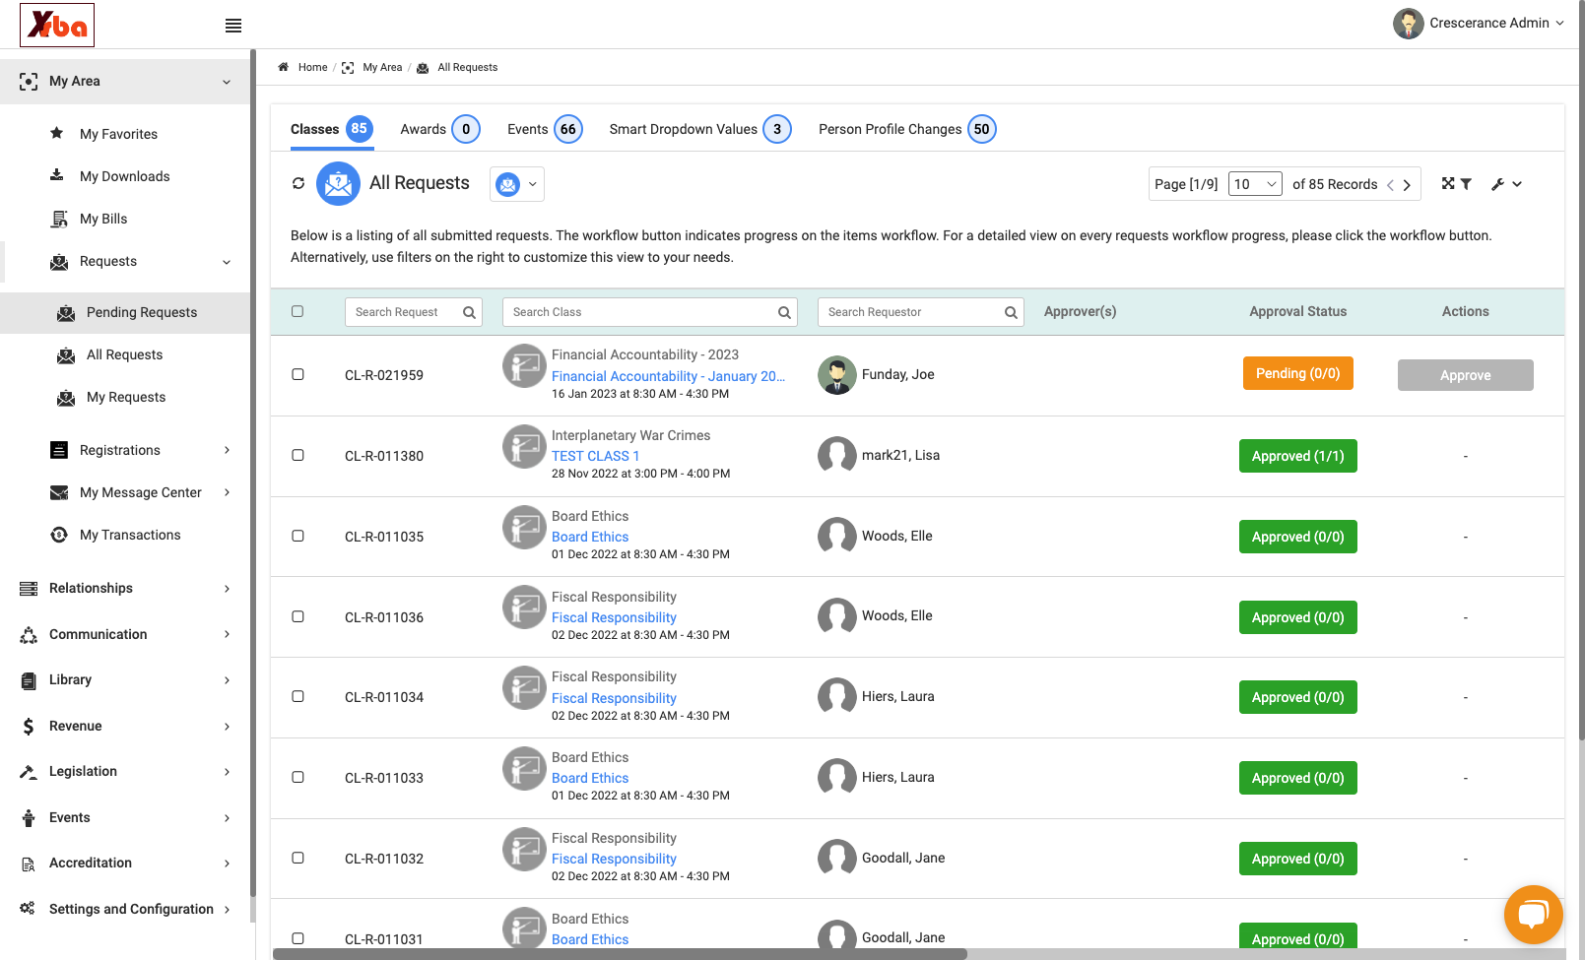Viewport: 1585px width, 960px height.
Task: Open the chat support bubble
Action: pyautogui.click(x=1533, y=915)
